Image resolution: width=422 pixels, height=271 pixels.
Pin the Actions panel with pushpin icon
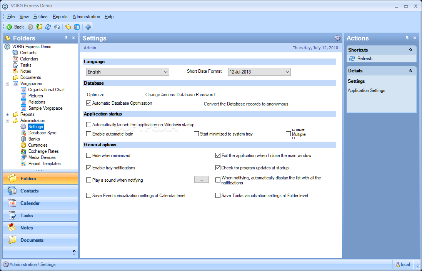point(407,38)
